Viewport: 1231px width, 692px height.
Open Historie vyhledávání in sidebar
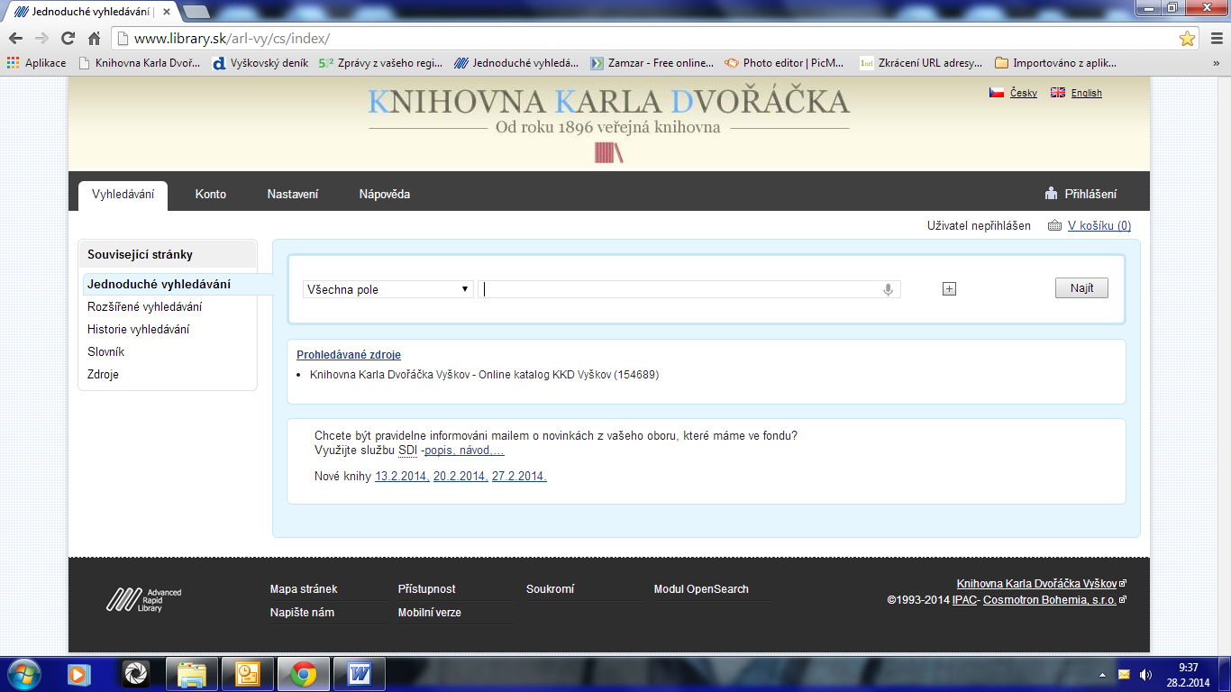click(x=139, y=330)
